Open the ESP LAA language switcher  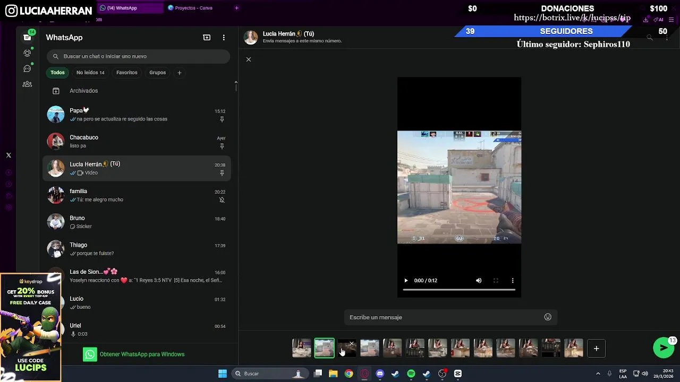(x=623, y=374)
